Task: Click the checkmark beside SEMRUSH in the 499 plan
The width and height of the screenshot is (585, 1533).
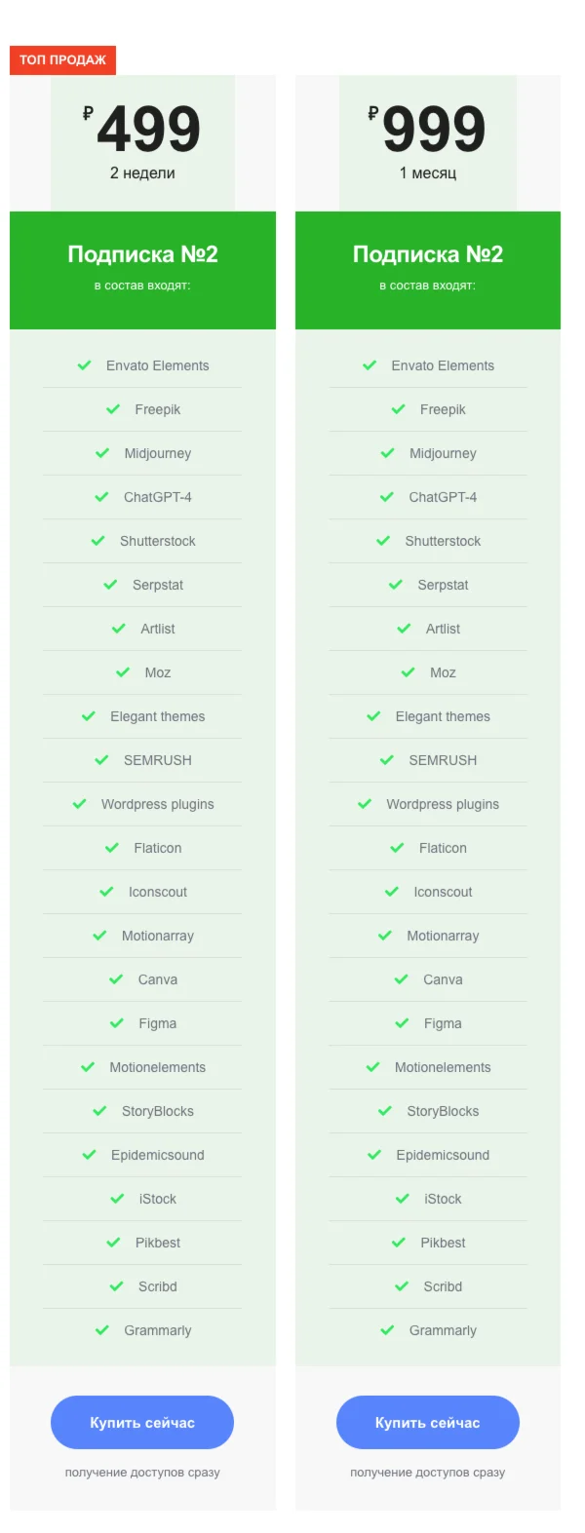Action: tap(101, 760)
